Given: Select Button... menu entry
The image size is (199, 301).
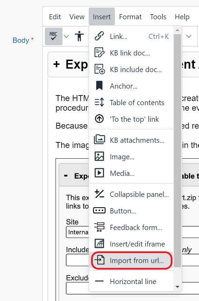Looking at the screenshot, I should (x=131, y=211).
